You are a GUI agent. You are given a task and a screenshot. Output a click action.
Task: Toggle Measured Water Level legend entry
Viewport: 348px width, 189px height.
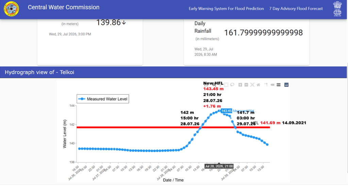click(103, 99)
